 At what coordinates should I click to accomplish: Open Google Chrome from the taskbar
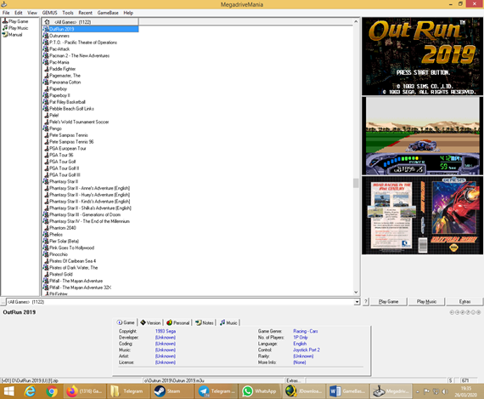[x=52, y=391]
